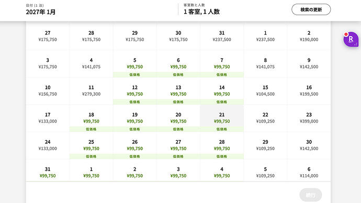Open the 2027年 1月 date field
This screenshot has height=203, width=361.
(41, 9)
